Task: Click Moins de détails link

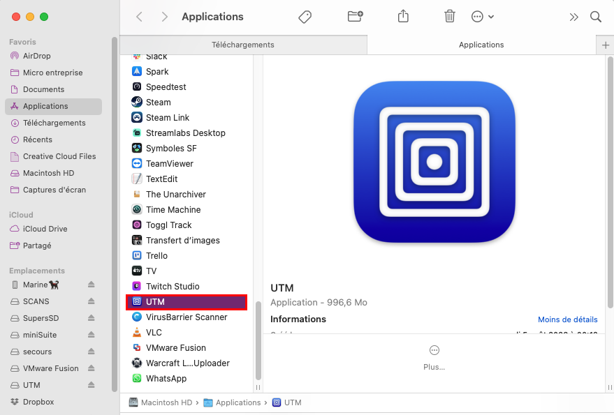Action: click(x=567, y=319)
